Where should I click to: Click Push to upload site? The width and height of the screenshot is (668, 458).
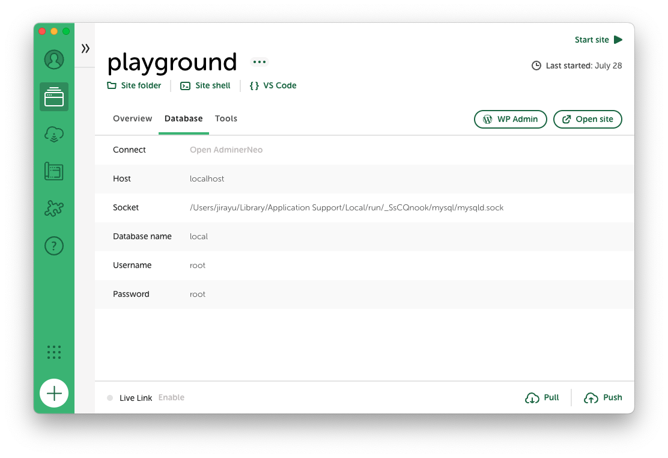pos(603,397)
